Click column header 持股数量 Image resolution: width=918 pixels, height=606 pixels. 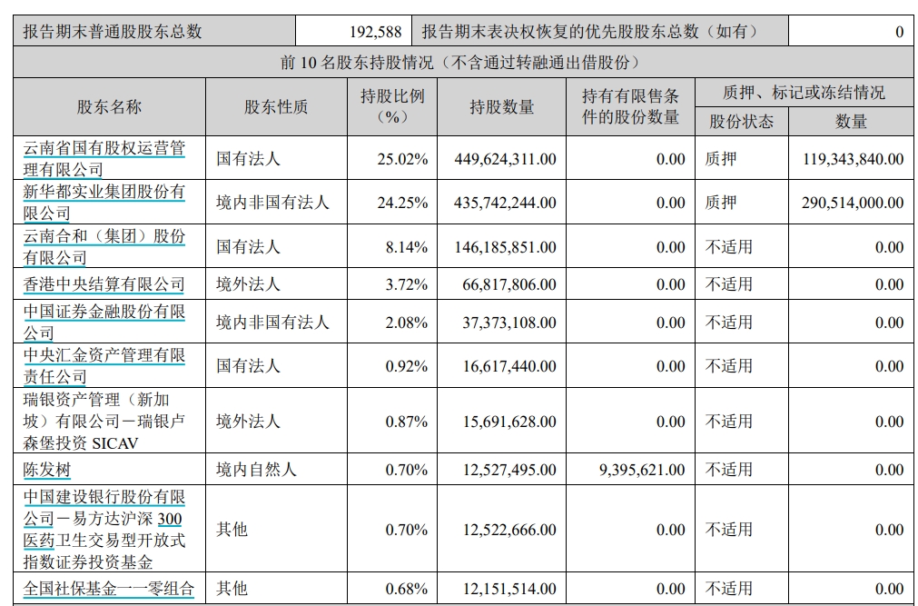[502, 106]
